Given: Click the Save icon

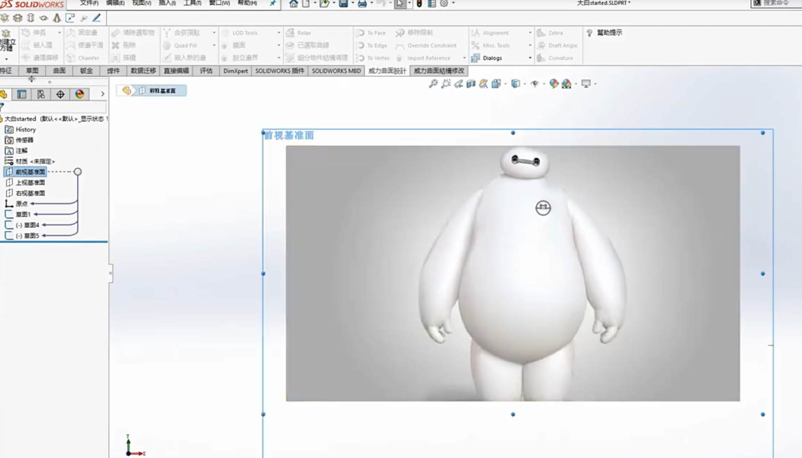Looking at the screenshot, I should (343, 3).
